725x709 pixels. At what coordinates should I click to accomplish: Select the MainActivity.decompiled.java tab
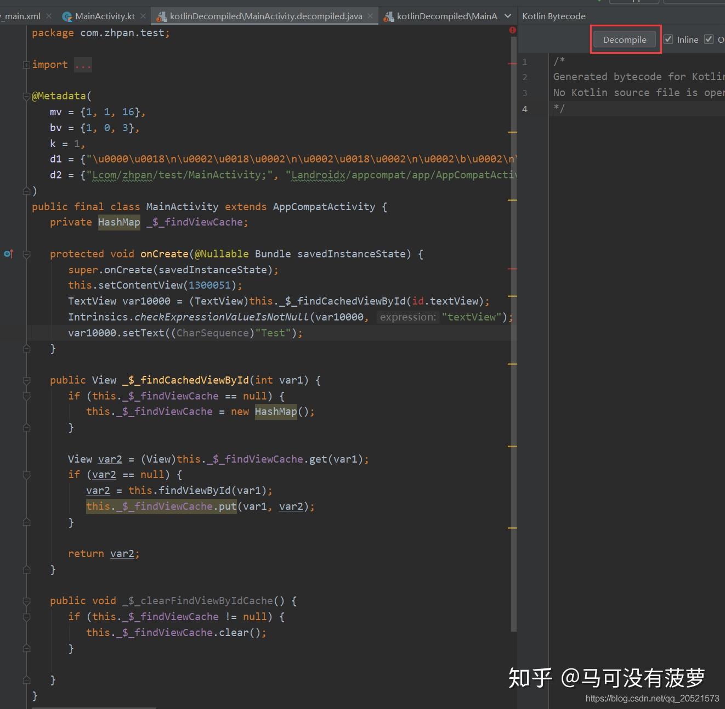[x=265, y=16]
